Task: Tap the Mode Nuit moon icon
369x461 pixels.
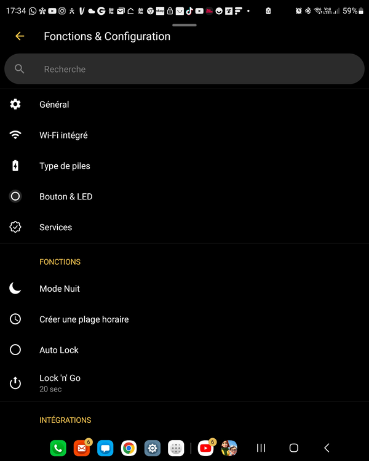Action: [x=15, y=289]
